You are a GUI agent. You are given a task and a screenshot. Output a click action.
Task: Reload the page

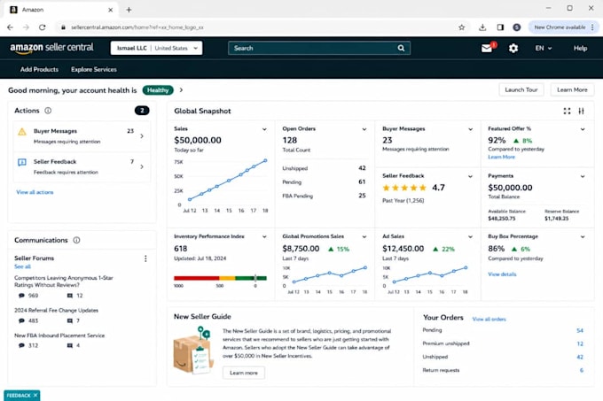click(x=43, y=27)
